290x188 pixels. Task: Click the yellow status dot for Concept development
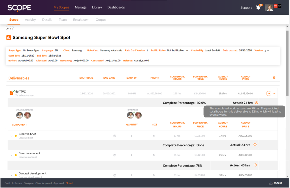click(x=16, y=175)
